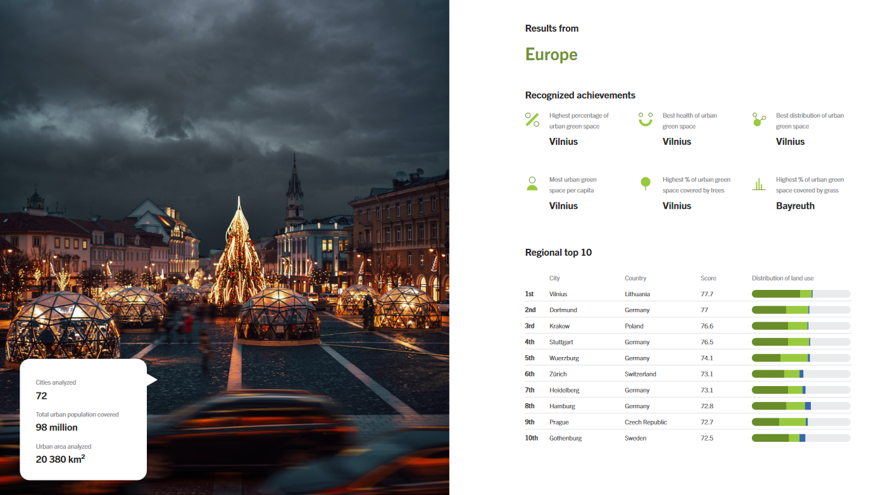Image resolution: width=895 pixels, height=495 pixels.
Task: Click Bayreuth under grass coverage achievement
Action: tap(795, 206)
